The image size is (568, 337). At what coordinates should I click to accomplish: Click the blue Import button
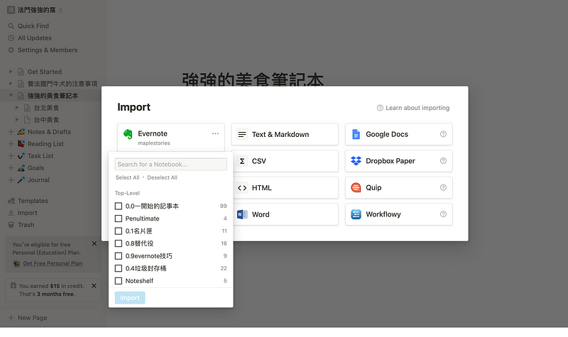coord(130,297)
